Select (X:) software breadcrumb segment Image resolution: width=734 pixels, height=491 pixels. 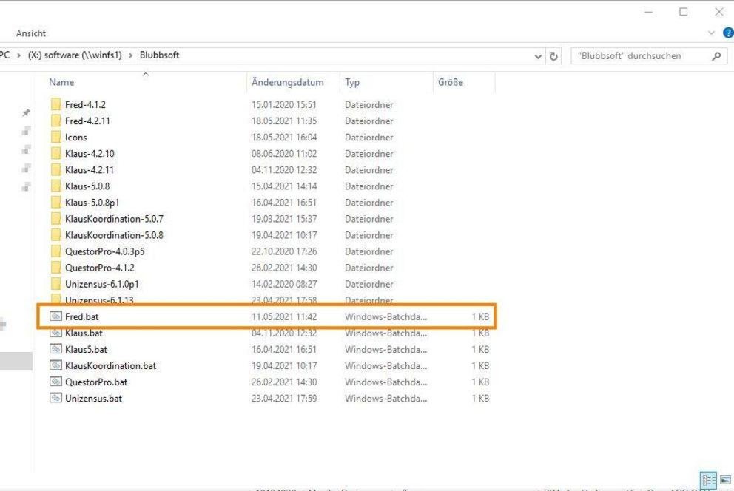click(x=75, y=55)
